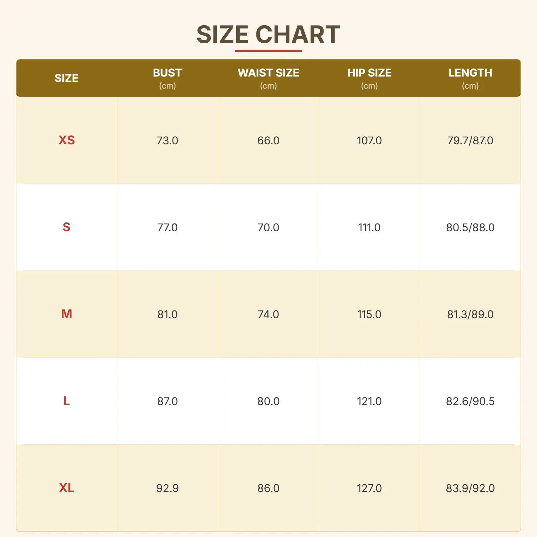Select the XS length value 79.7/87.0
Viewport: 537px width, 537px height.
470,140
